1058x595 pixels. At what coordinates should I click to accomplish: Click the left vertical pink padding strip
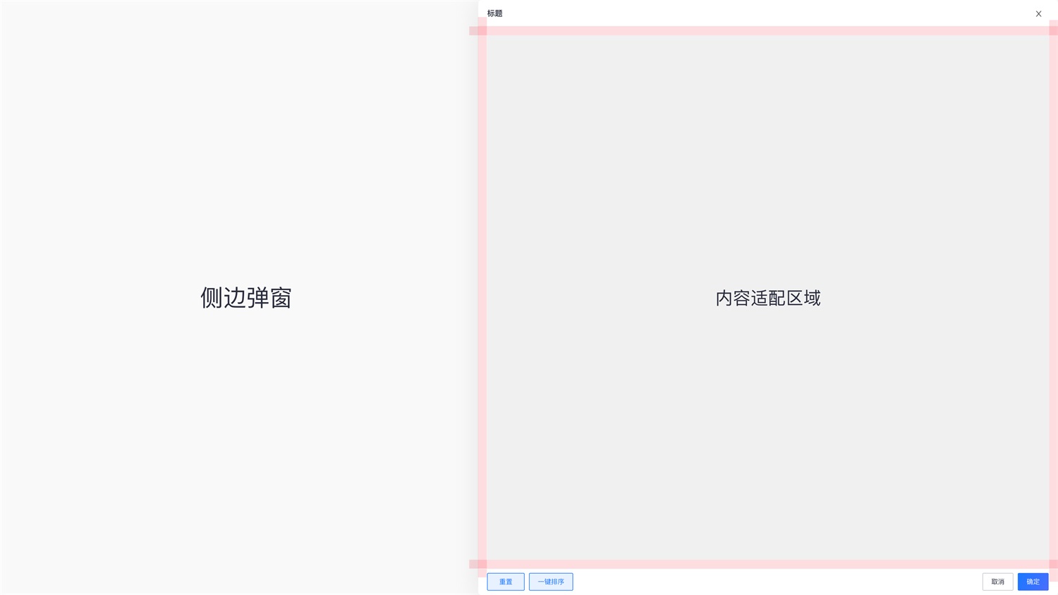tap(482, 298)
